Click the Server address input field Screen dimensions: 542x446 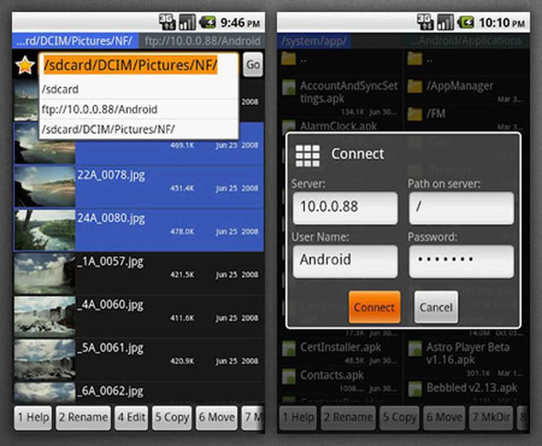pos(345,207)
